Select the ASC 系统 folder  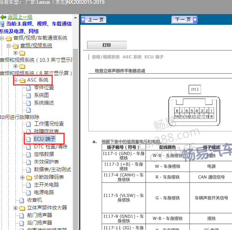[38, 80]
